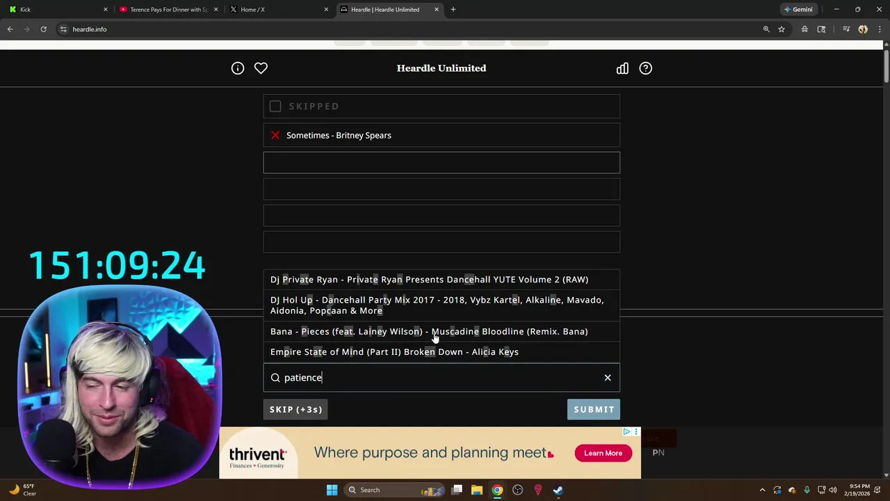This screenshot has width=890, height=501.
Task: Clear the search field with the X
Action: pyautogui.click(x=608, y=378)
